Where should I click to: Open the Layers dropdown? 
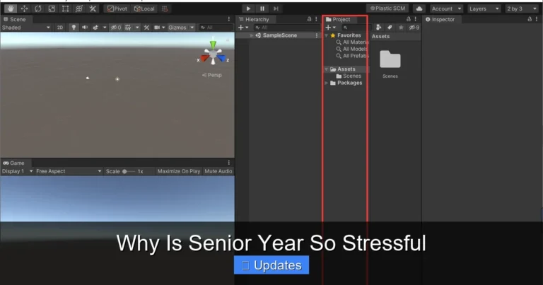coord(484,8)
